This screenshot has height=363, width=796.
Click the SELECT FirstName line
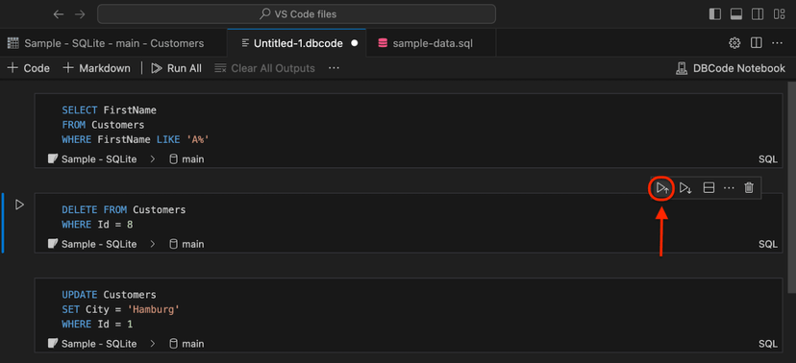[x=110, y=110]
